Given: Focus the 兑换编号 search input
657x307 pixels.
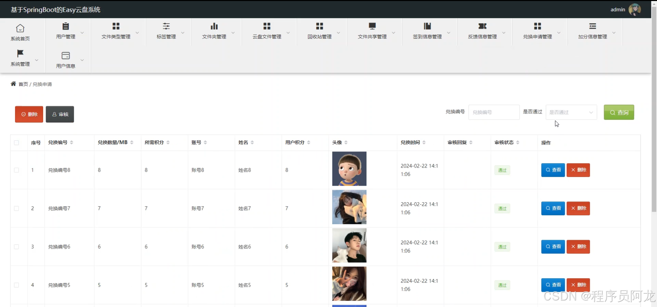Looking at the screenshot, I should [494, 112].
